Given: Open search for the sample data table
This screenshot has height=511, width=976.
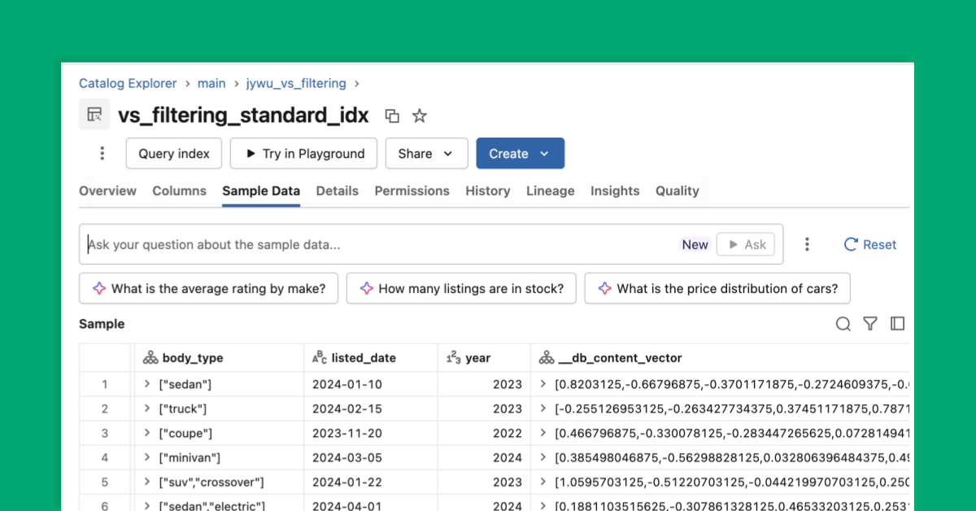Looking at the screenshot, I should (x=843, y=323).
